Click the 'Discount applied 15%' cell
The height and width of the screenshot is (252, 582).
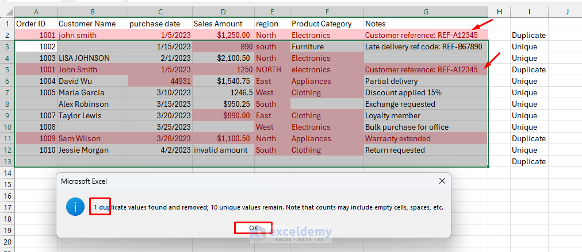[426, 92]
